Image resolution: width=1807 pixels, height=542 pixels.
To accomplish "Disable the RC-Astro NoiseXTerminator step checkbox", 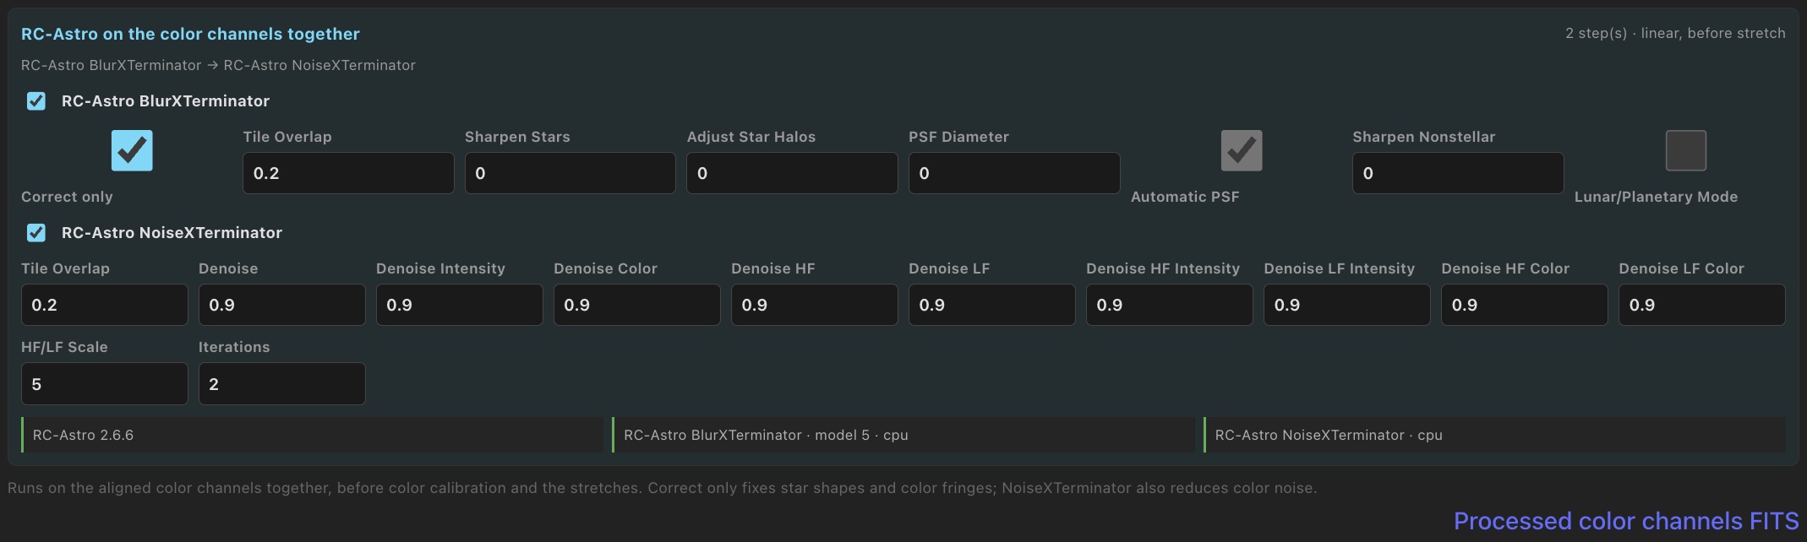I will (x=36, y=233).
